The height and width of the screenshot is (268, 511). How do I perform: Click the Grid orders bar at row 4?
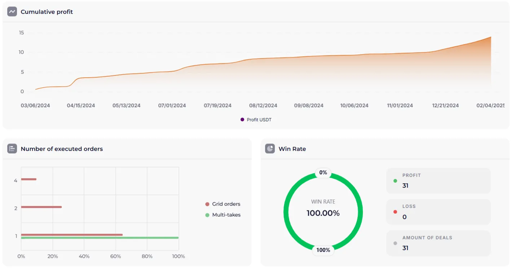[28, 179]
